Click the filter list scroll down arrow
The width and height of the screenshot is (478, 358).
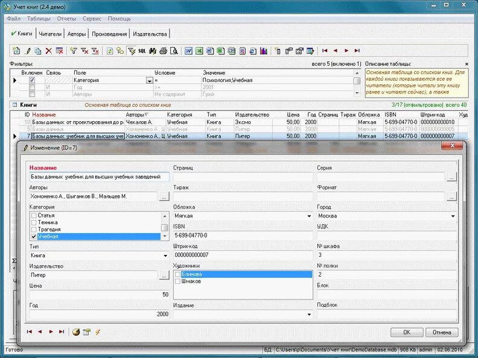[x=357, y=93]
